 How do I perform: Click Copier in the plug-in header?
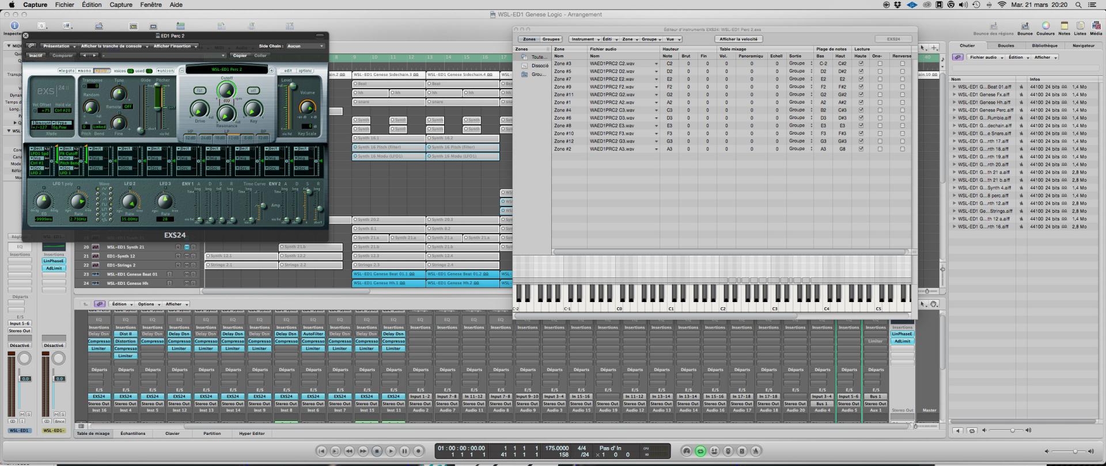click(x=240, y=56)
